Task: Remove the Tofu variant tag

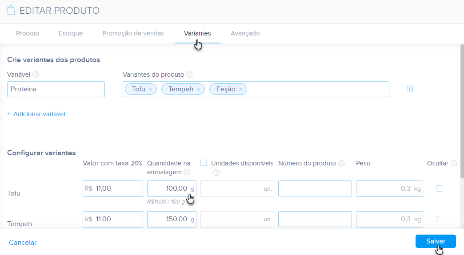Action: point(150,89)
